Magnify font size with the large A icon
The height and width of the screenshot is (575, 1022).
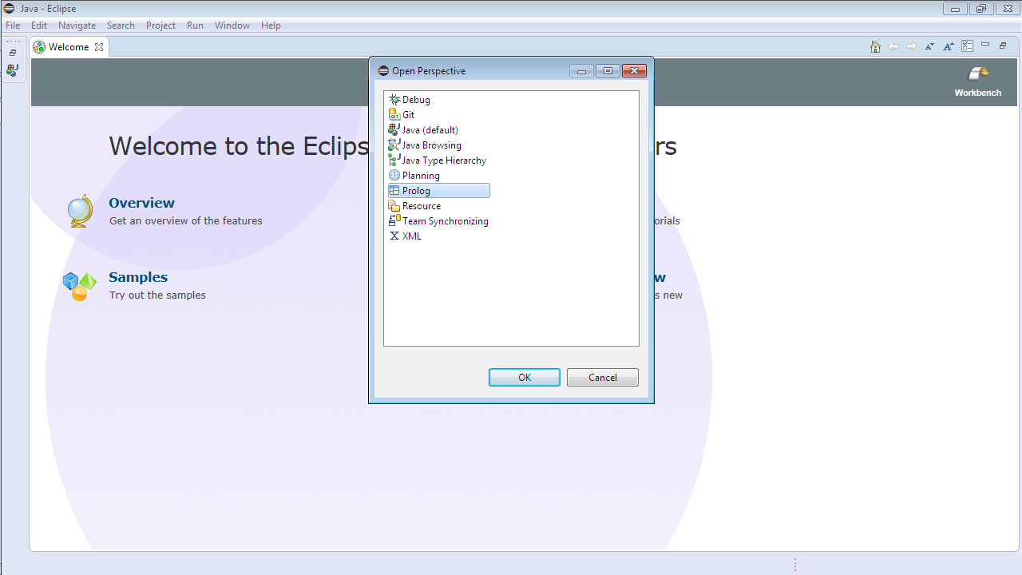(949, 46)
